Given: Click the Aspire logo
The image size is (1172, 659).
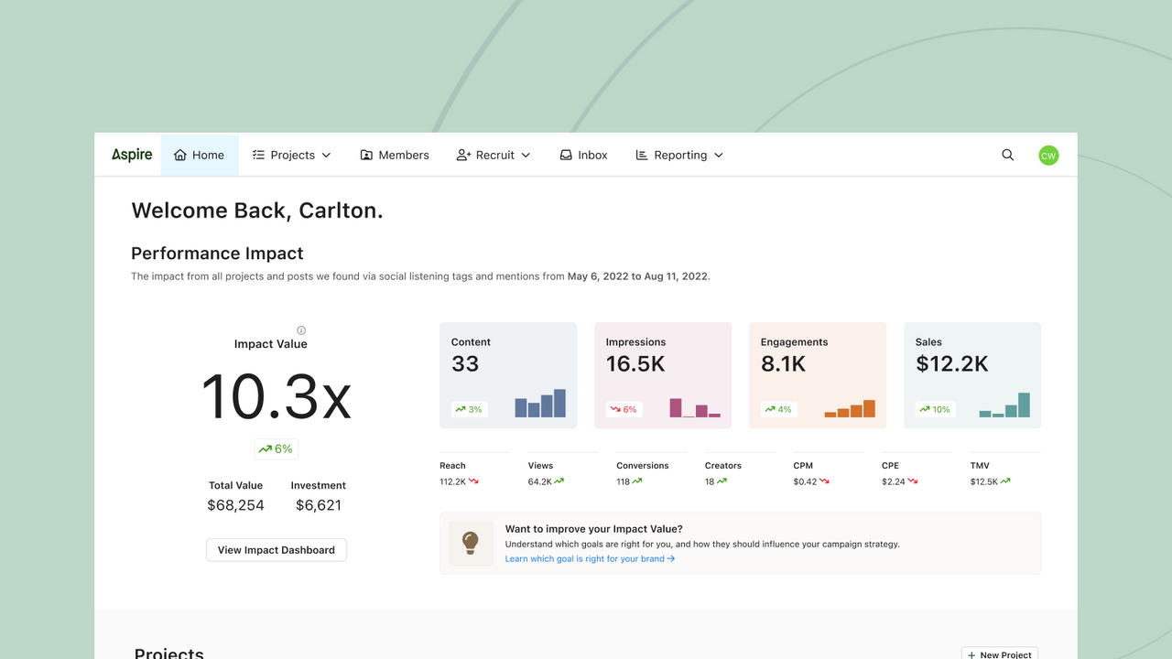Looking at the screenshot, I should click(x=131, y=155).
